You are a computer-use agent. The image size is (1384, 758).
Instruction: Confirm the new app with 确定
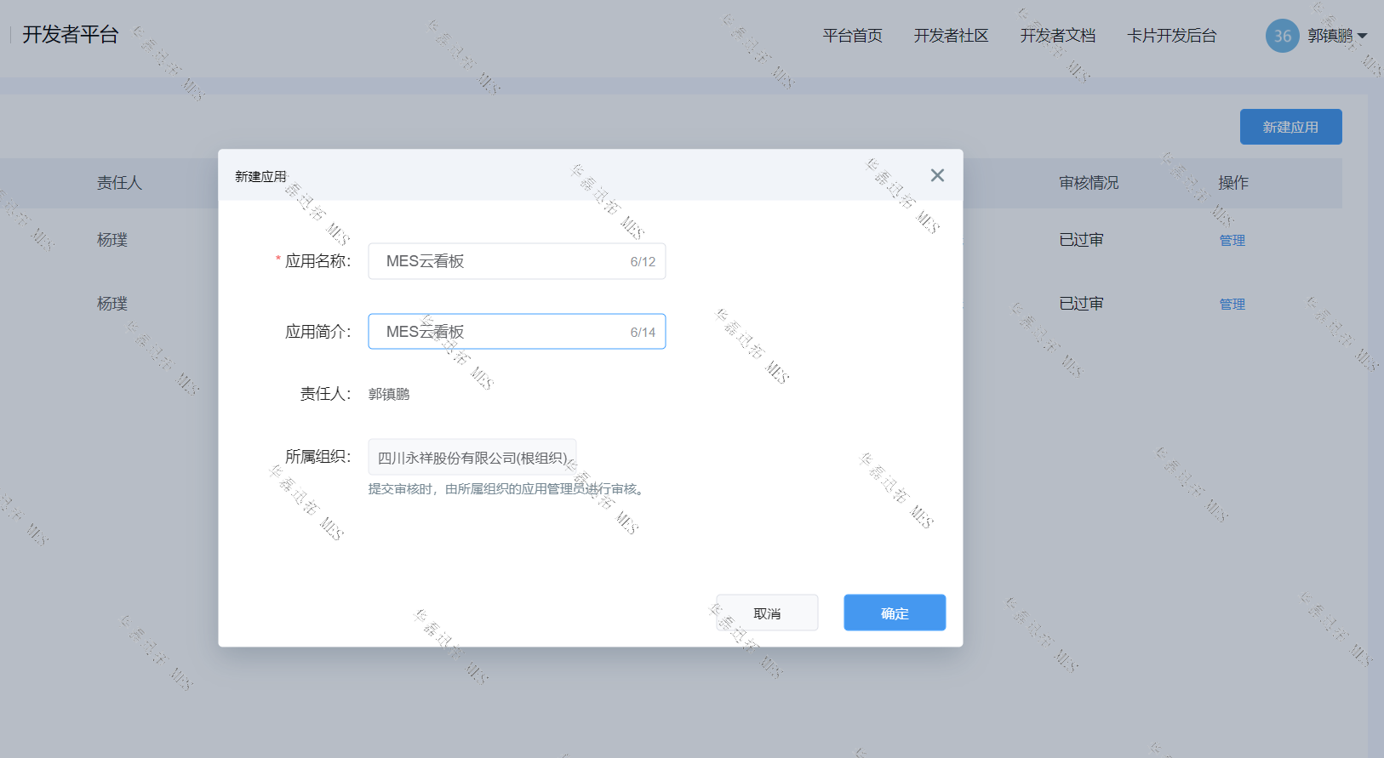click(x=895, y=613)
